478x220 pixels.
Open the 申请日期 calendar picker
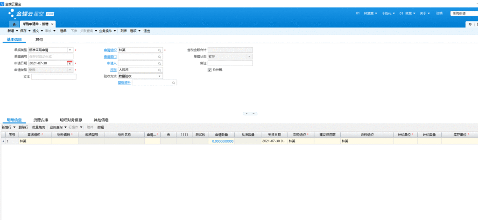[70, 63]
